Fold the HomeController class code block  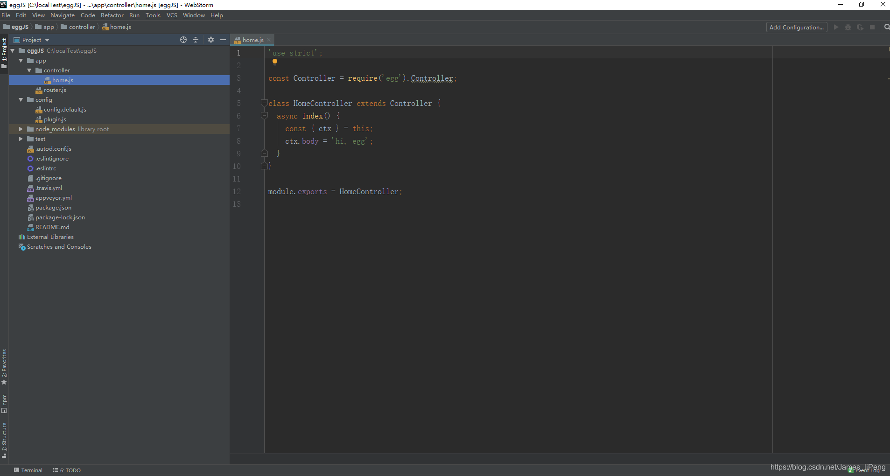tap(264, 103)
